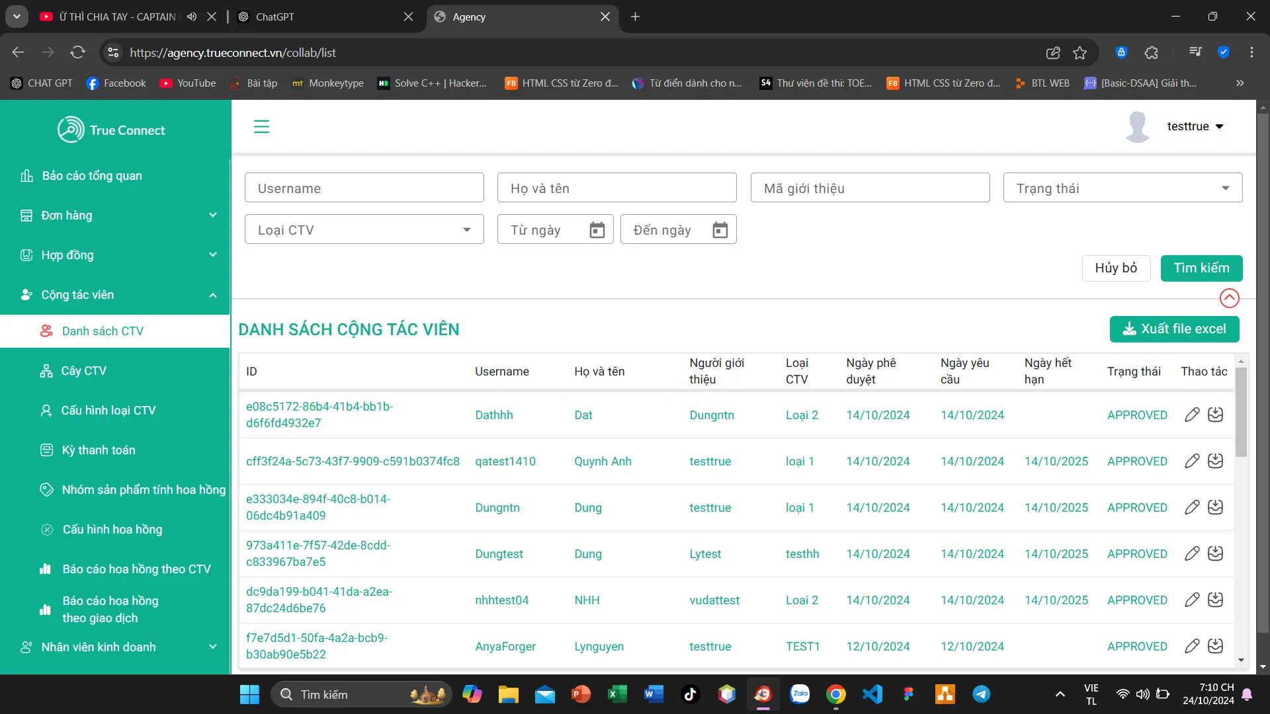Focus the Username input field
Image resolution: width=1270 pixels, height=714 pixels.
click(x=364, y=188)
